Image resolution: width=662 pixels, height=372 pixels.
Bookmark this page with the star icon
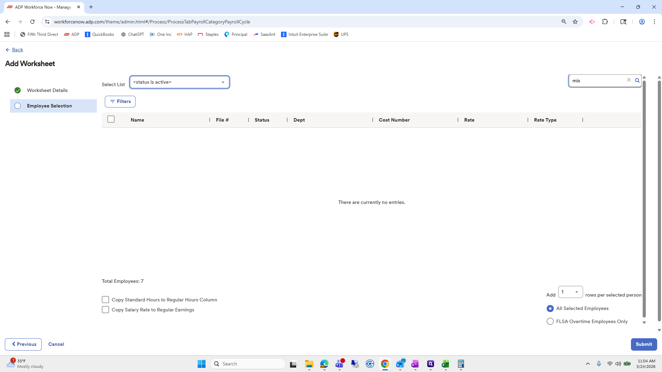pyautogui.click(x=575, y=22)
